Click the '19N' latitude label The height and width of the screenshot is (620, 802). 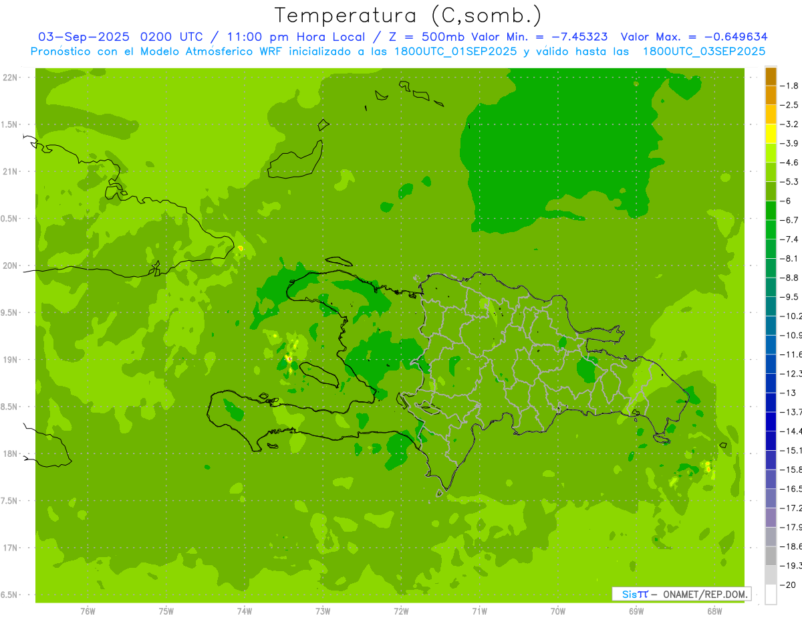tap(11, 360)
